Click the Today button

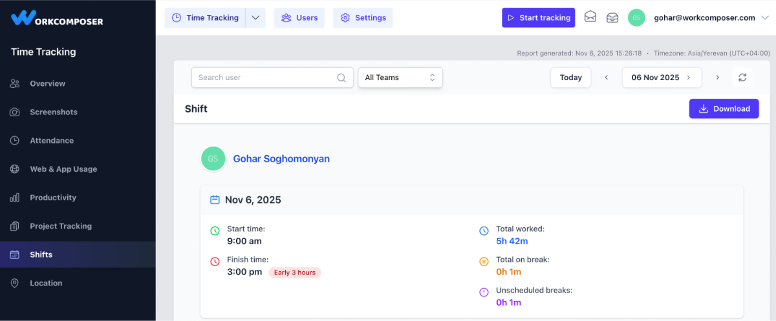pyautogui.click(x=571, y=78)
